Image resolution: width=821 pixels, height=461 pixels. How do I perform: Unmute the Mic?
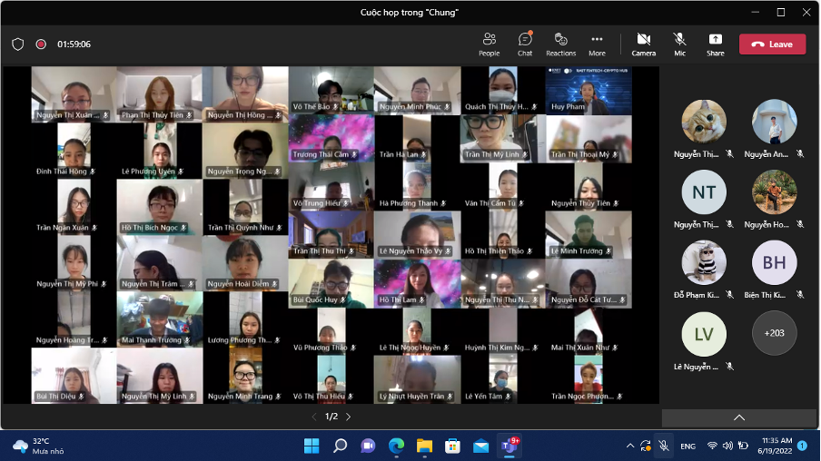point(679,44)
